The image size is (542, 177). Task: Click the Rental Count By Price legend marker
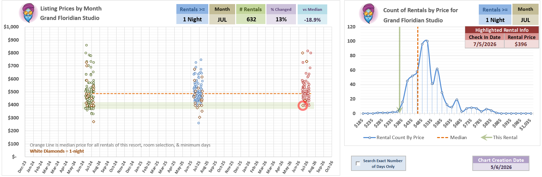(x=369, y=138)
